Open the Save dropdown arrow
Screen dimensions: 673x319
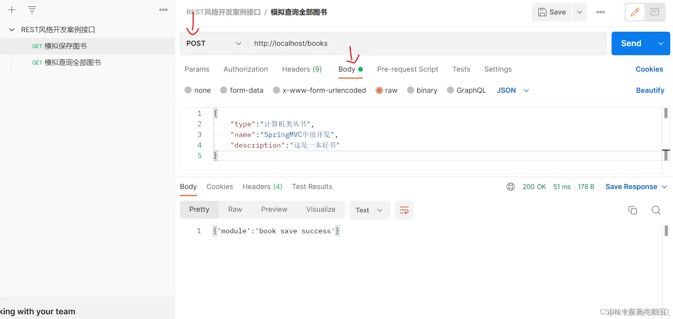(x=580, y=12)
